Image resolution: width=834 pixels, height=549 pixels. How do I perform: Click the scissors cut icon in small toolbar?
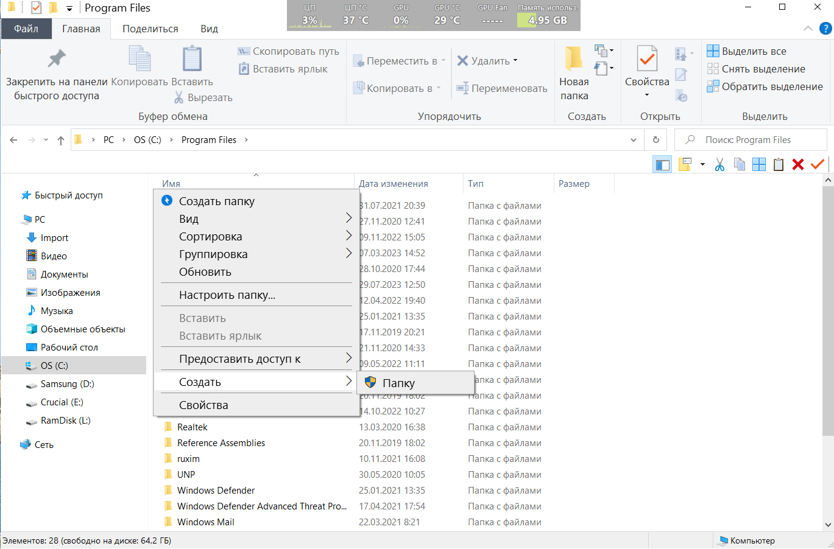pos(719,164)
